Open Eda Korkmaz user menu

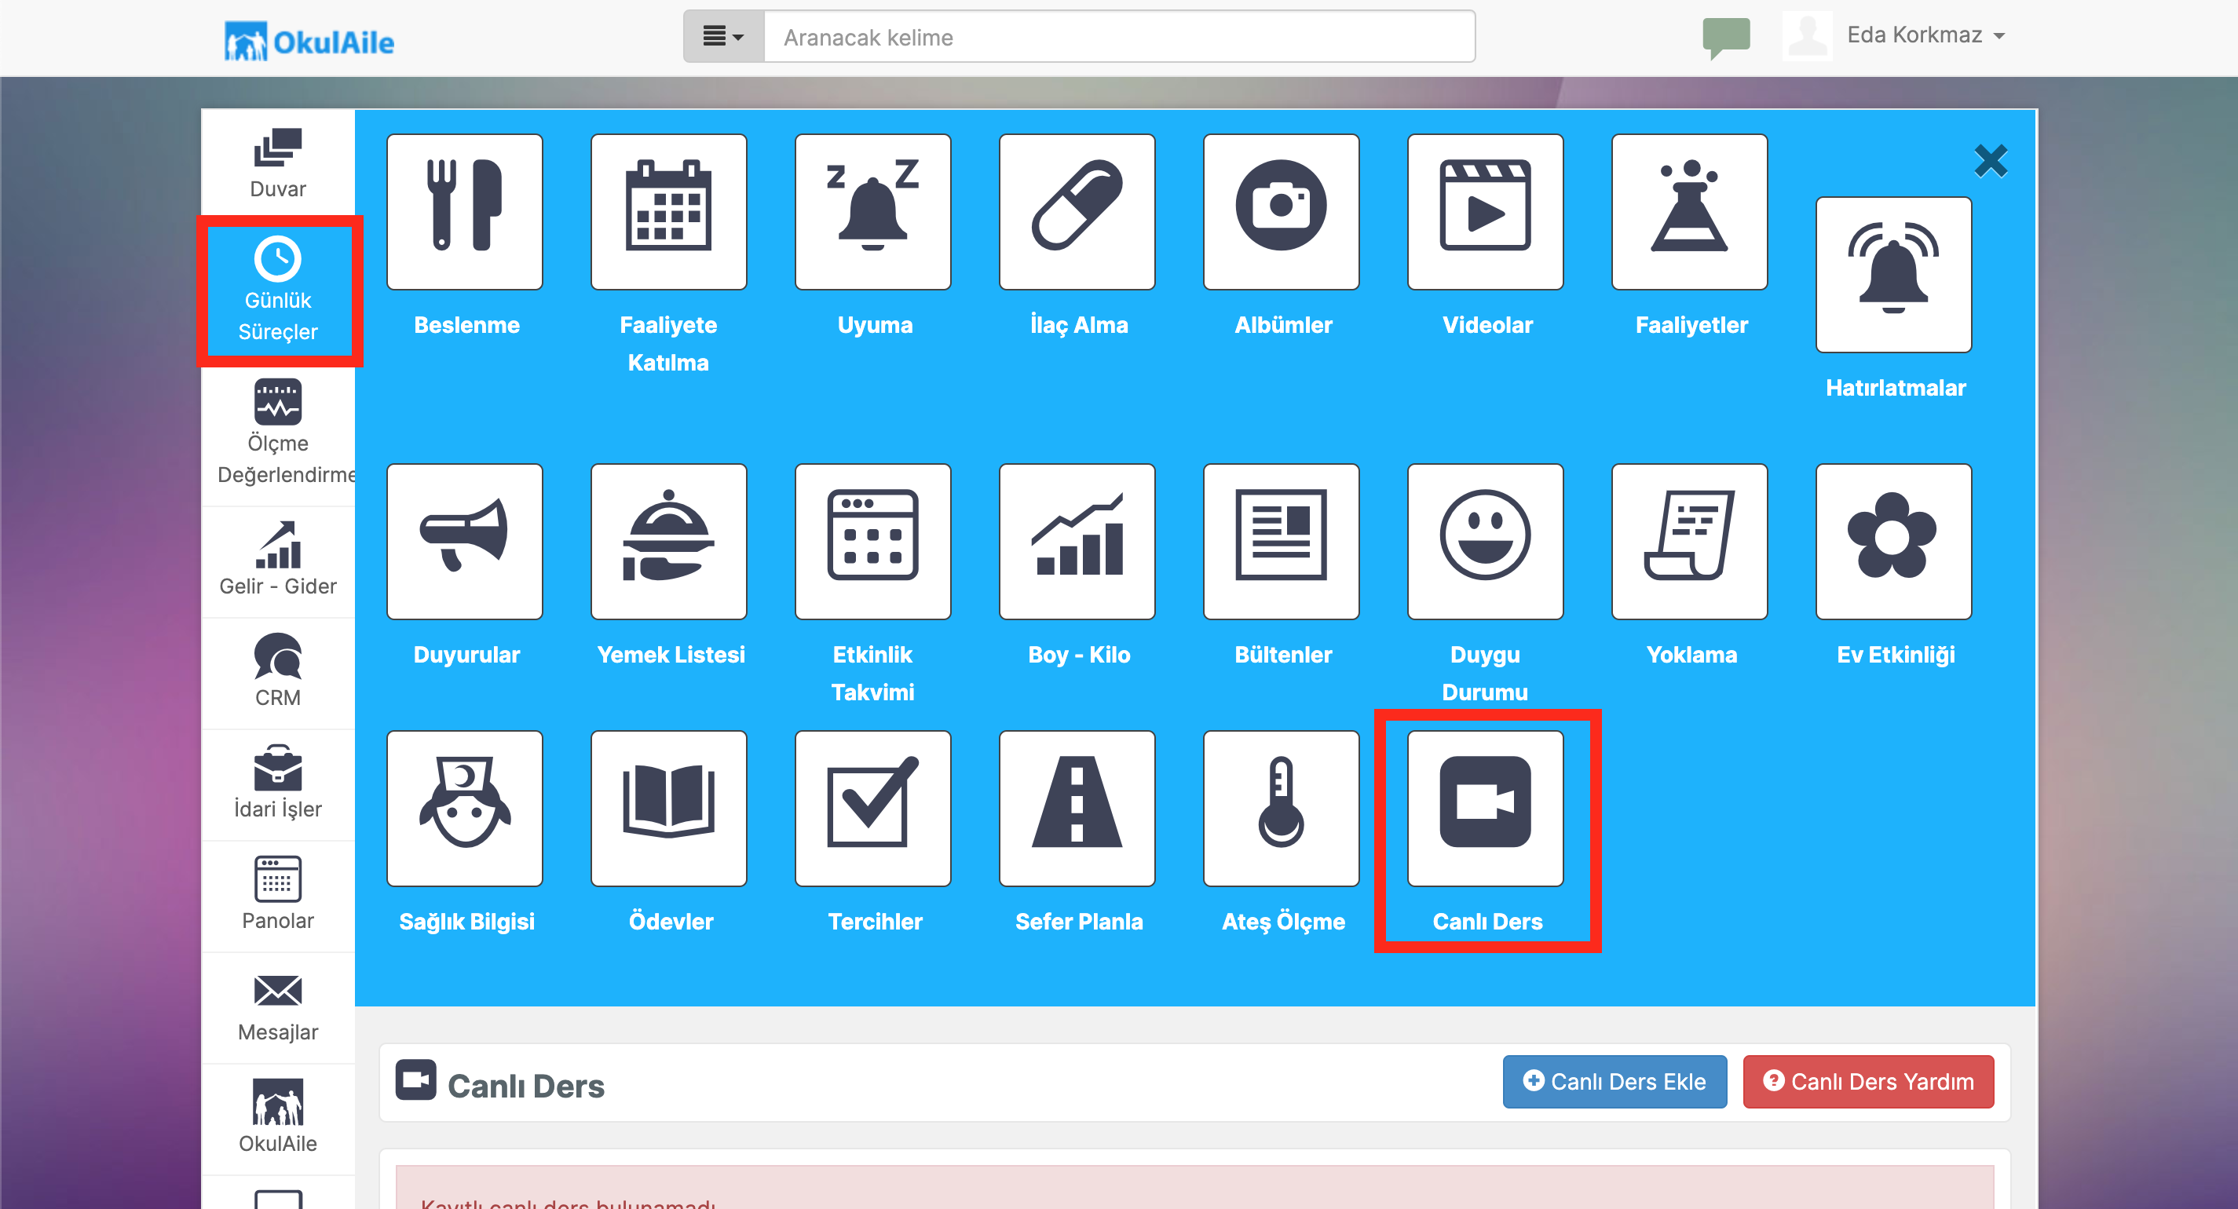click(1925, 35)
